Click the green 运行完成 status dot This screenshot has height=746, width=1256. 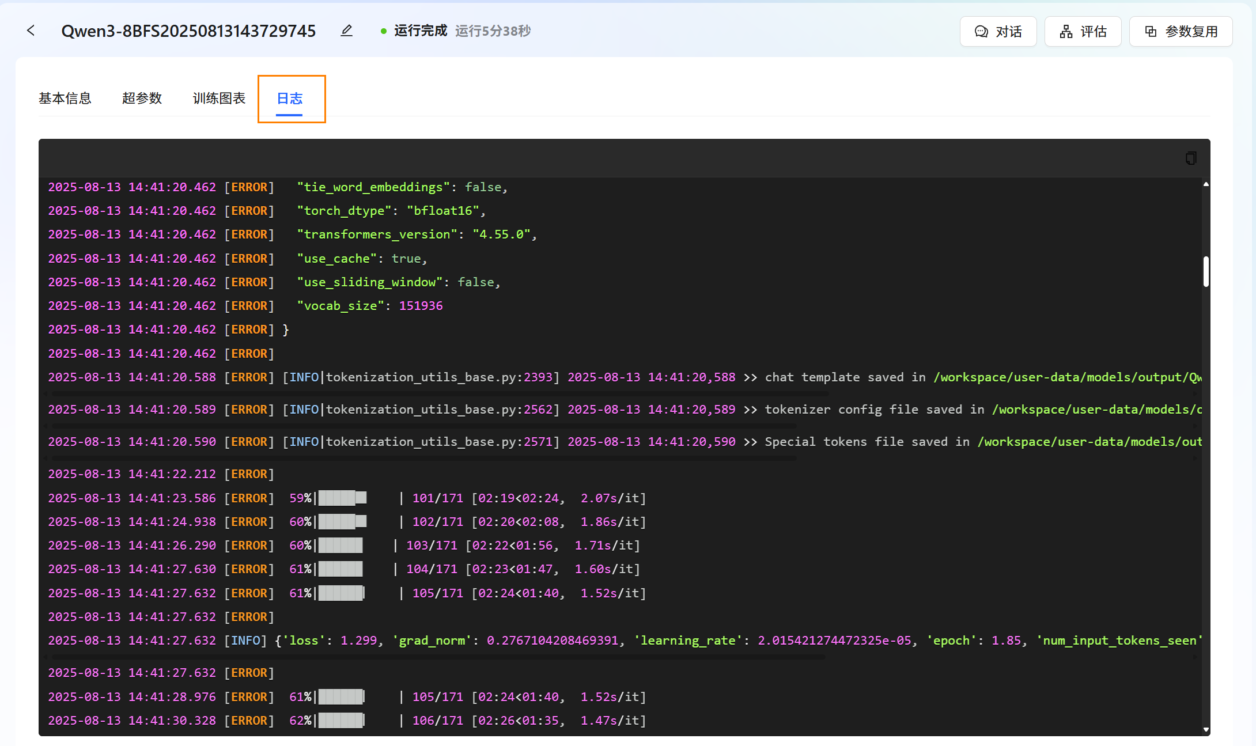pyautogui.click(x=384, y=31)
